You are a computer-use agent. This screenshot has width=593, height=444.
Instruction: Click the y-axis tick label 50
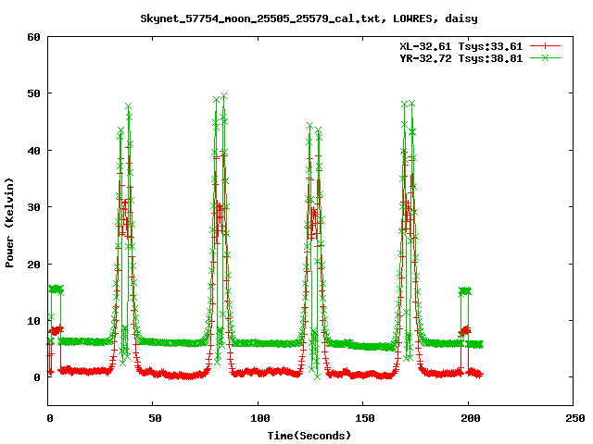33,93
